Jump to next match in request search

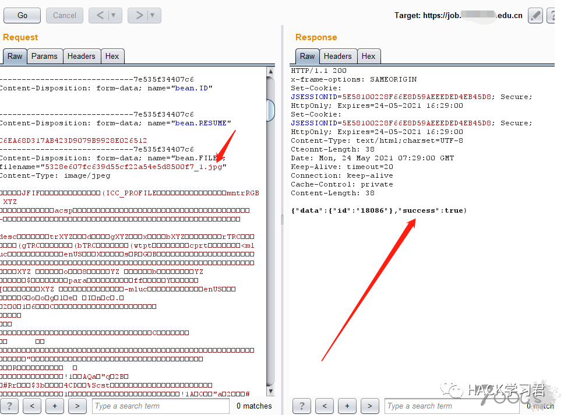pos(77,406)
